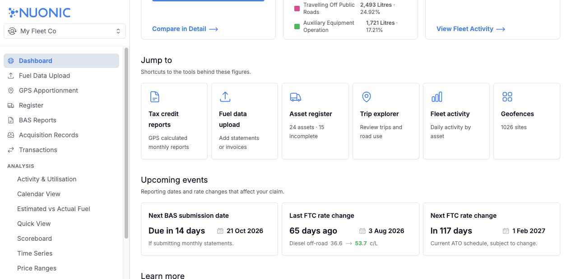Click the Fuel data upload card icon
The image size is (571, 279).
pos(225,97)
